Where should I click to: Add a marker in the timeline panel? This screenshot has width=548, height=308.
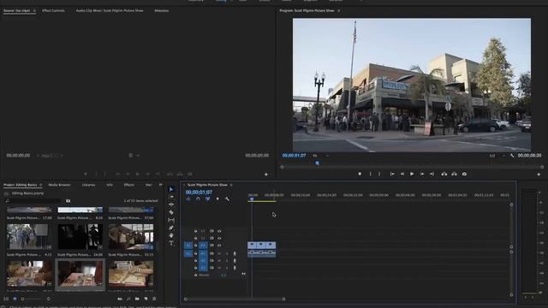point(217,199)
